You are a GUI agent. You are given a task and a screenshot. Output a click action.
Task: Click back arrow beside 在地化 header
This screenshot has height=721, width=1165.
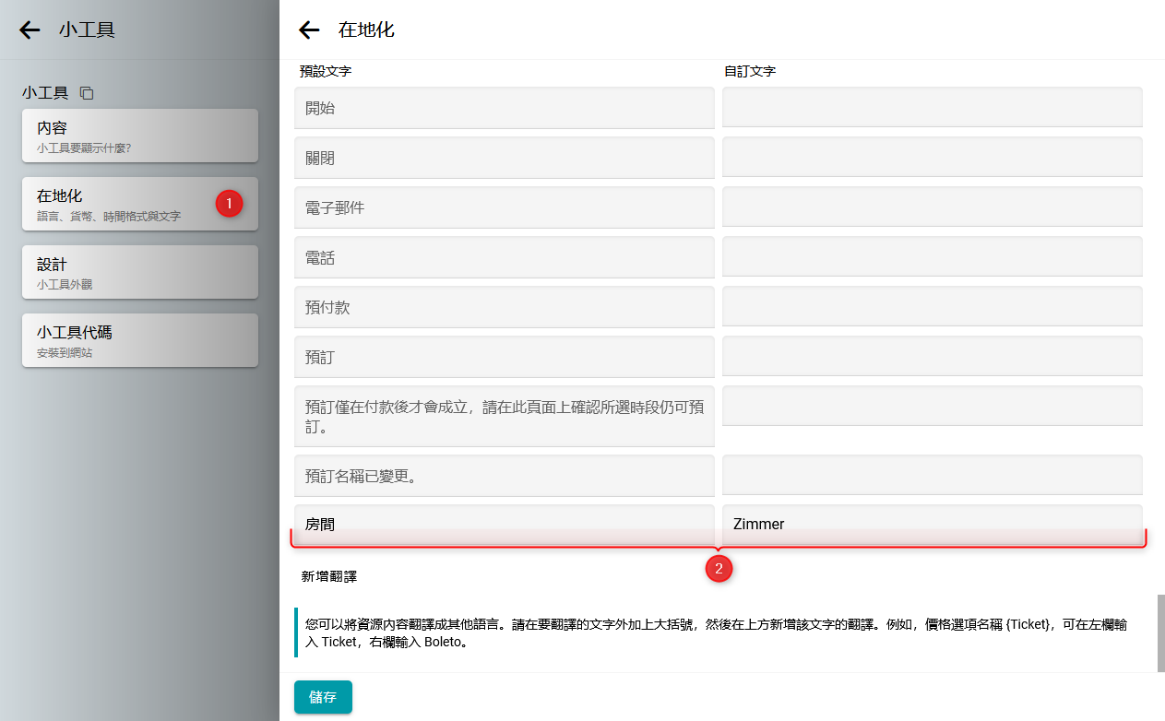point(309,30)
